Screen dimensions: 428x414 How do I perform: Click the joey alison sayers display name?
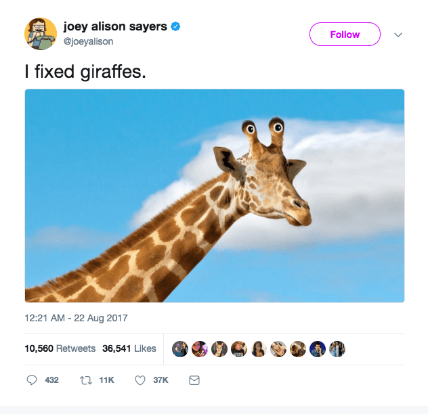click(115, 26)
